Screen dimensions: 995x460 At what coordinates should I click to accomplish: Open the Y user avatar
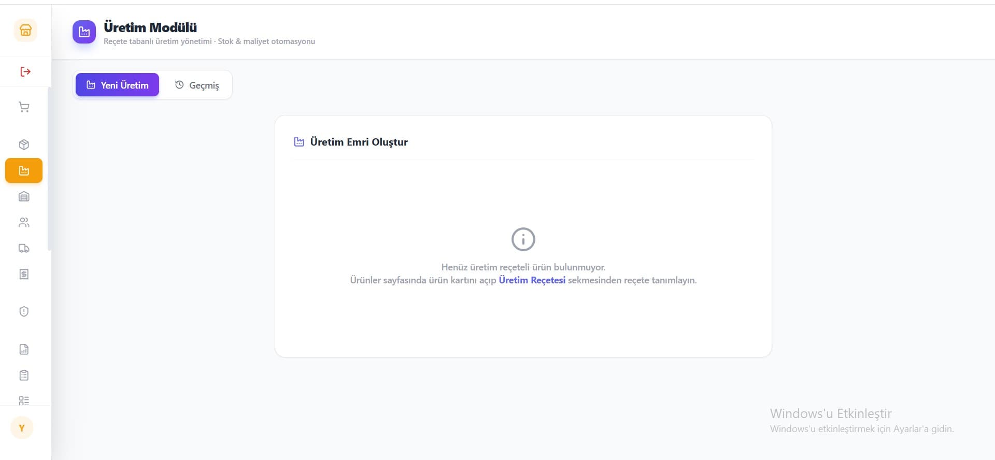[x=22, y=428]
